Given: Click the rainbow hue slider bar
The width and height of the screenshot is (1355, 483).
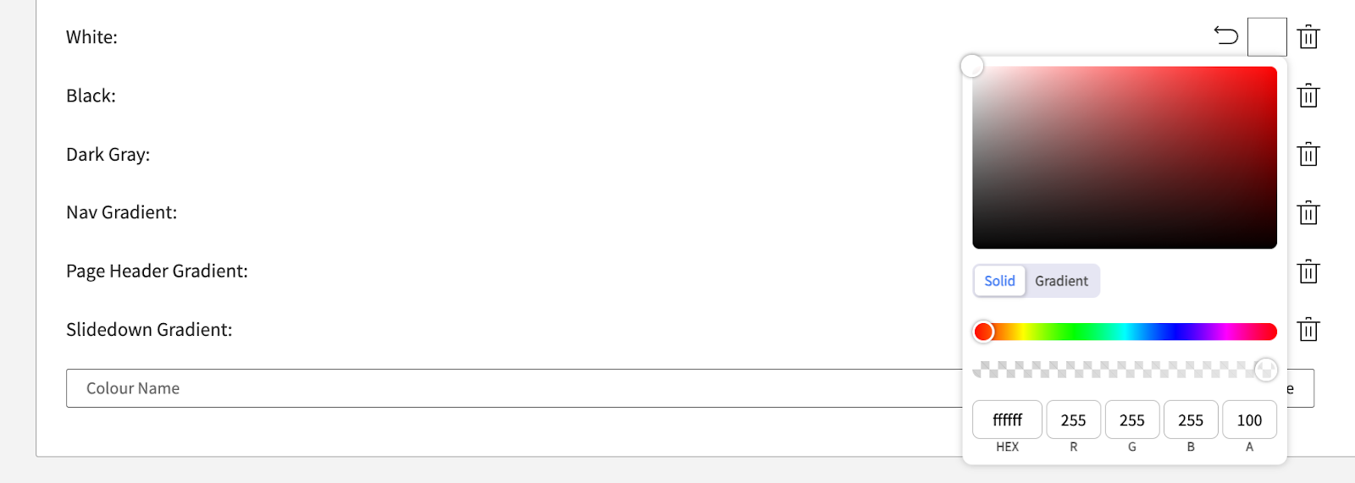Looking at the screenshot, I should pos(1125,332).
